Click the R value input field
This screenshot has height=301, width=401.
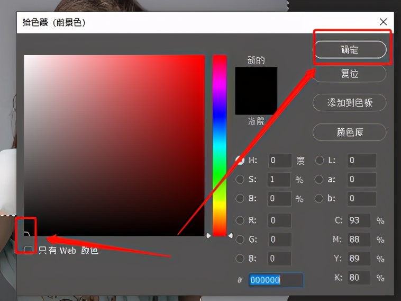click(279, 220)
